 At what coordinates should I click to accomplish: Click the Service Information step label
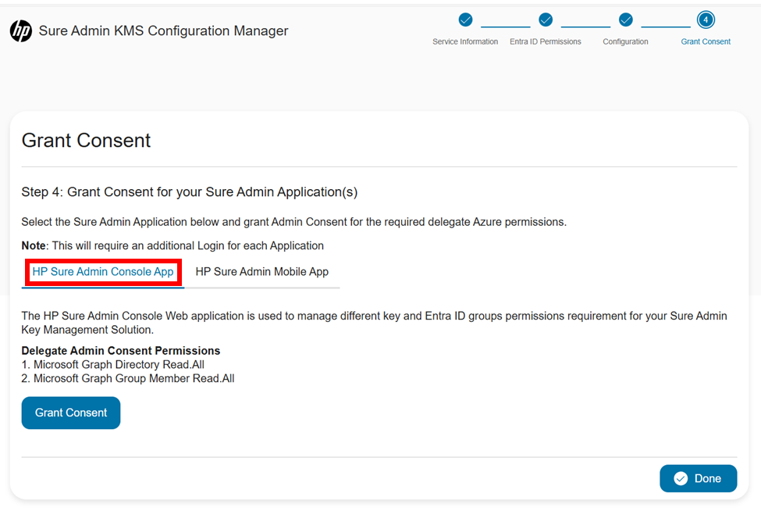tap(465, 41)
